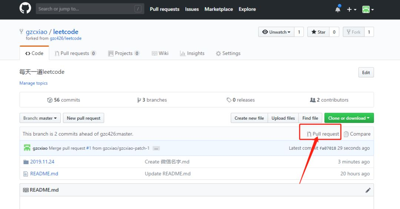View the 0 releases page
Screen dimensions: 400x209
tap(241, 100)
